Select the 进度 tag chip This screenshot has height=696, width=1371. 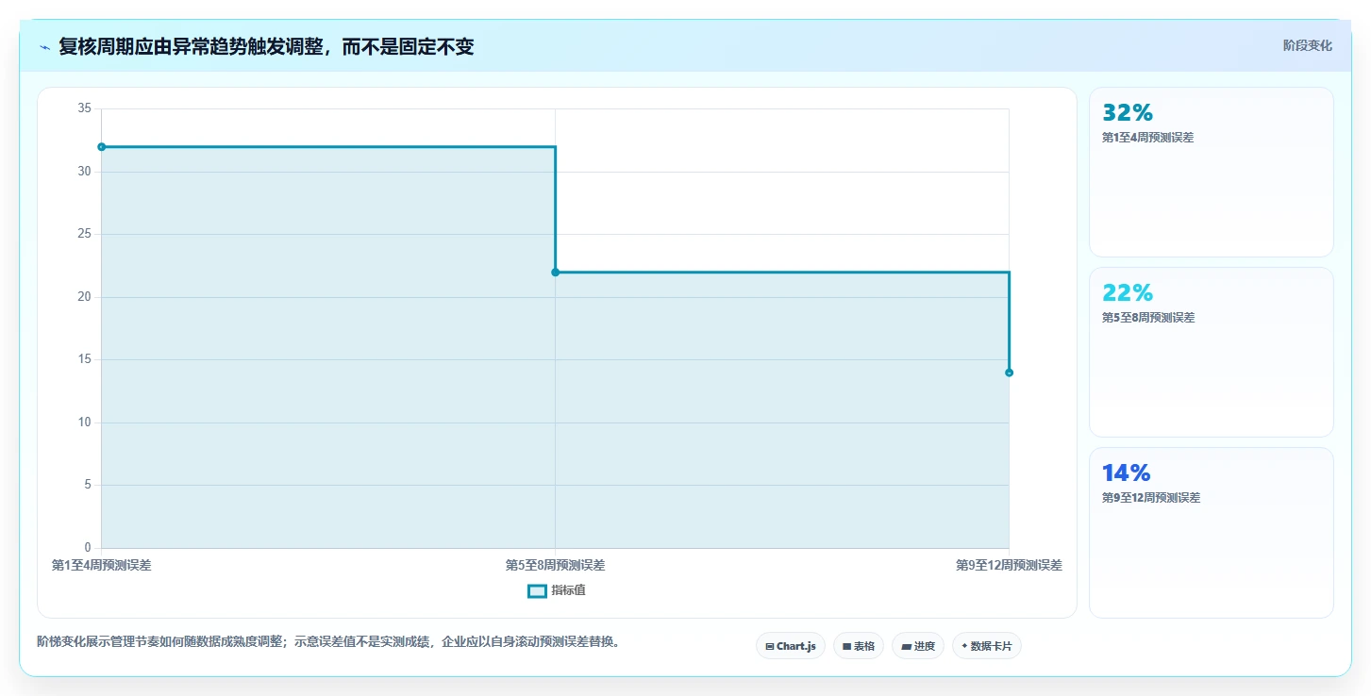[918, 646]
